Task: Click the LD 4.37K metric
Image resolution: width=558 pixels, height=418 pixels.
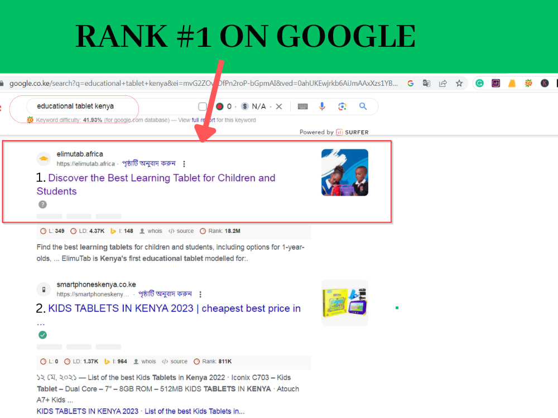Action: pos(88,231)
